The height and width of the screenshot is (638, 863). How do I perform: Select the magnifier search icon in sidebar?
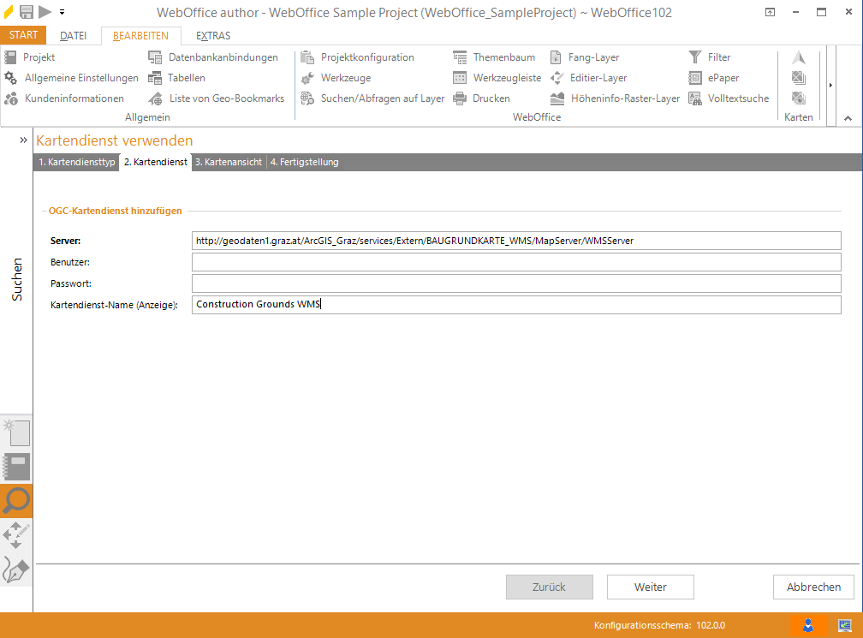(16, 500)
